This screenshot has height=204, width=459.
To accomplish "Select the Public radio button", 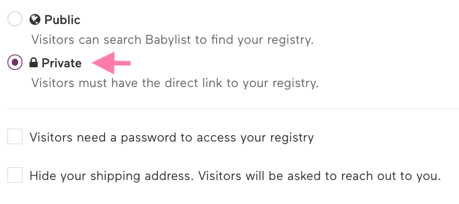I will (14, 19).
